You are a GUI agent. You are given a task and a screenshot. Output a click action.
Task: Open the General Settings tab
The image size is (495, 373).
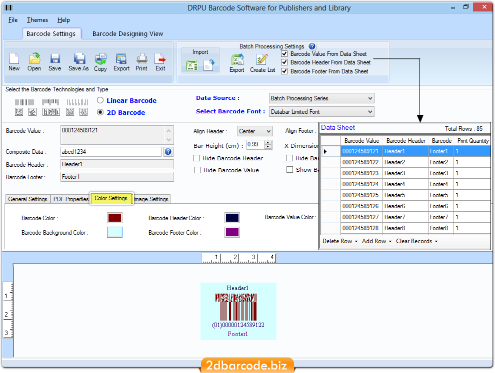(28, 199)
